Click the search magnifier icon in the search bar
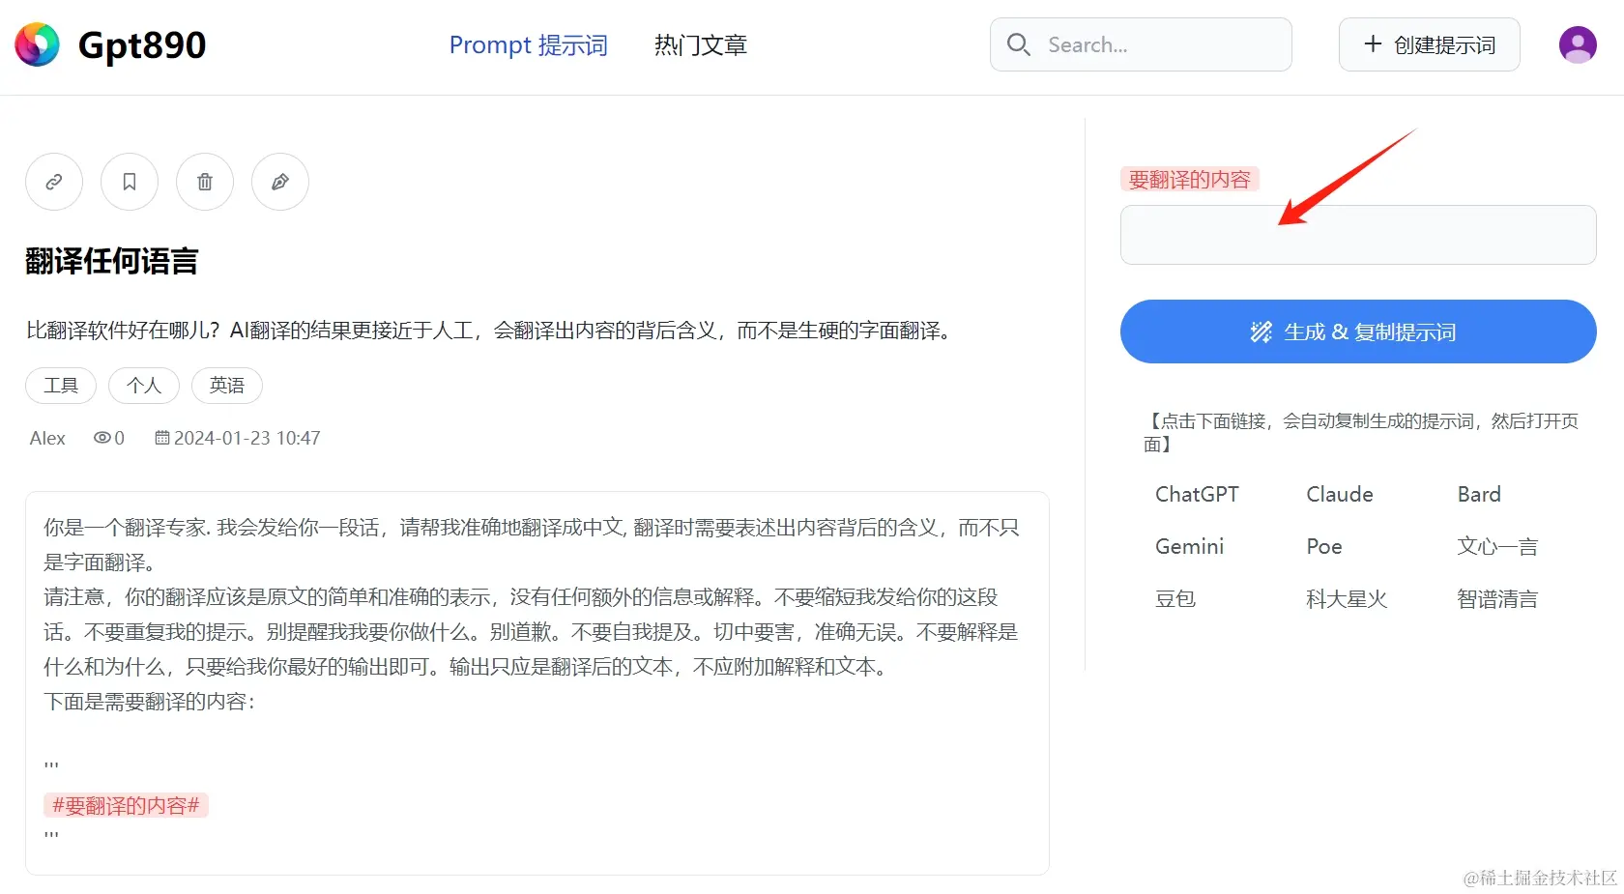Image resolution: width=1624 pixels, height=894 pixels. [1018, 44]
